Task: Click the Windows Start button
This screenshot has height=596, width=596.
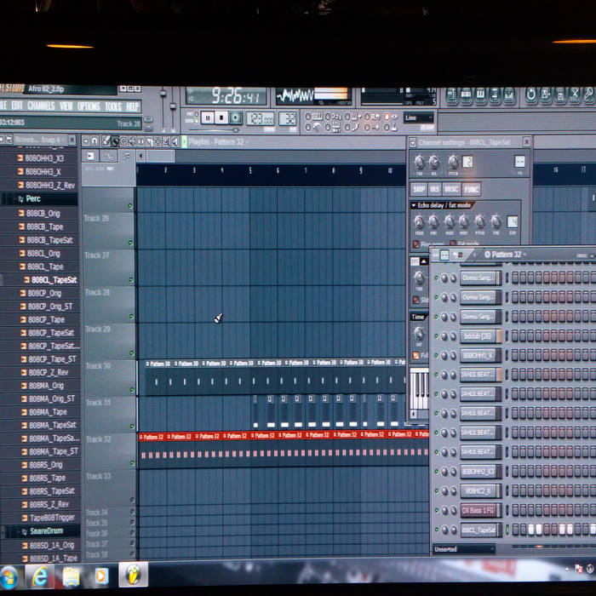Action: pos(9,576)
